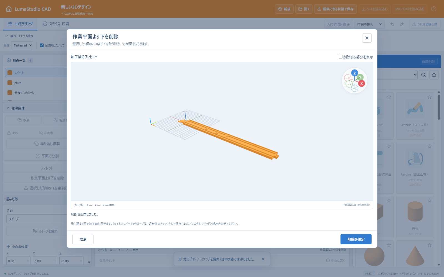Open the help question mark icon
The width and height of the screenshot is (444, 277).
(x=434, y=9)
